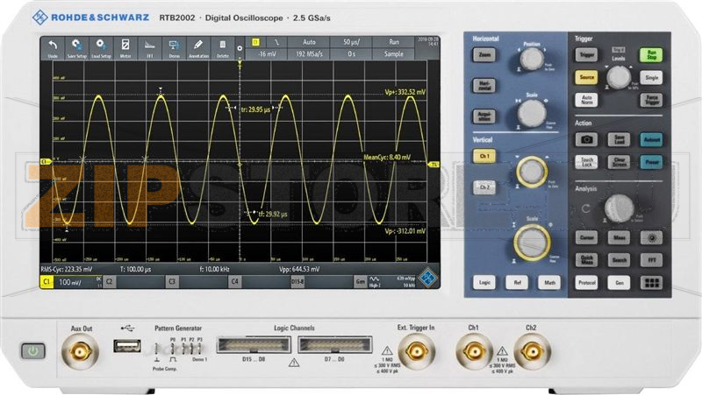Open the Auto trigger mode field
The height and width of the screenshot is (395, 702).
tap(309, 42)
